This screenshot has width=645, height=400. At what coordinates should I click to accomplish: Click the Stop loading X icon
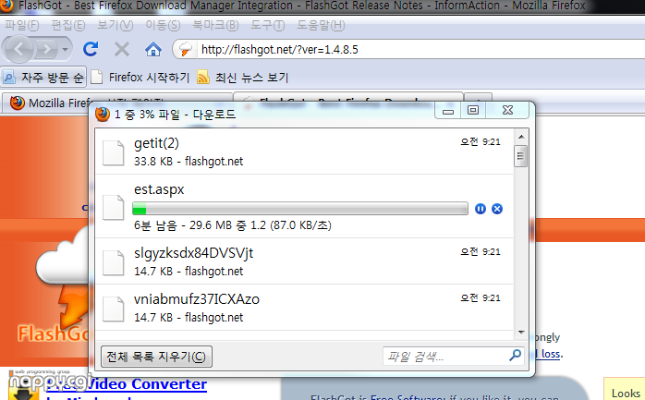pyautogui.click(x=122, y=49)
